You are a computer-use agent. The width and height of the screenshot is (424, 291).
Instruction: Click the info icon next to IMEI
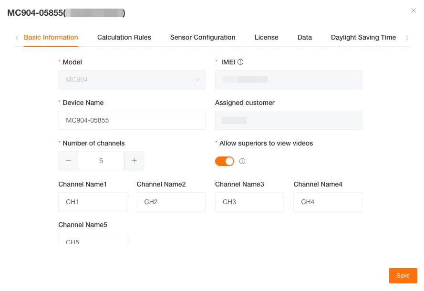point(240,62)
